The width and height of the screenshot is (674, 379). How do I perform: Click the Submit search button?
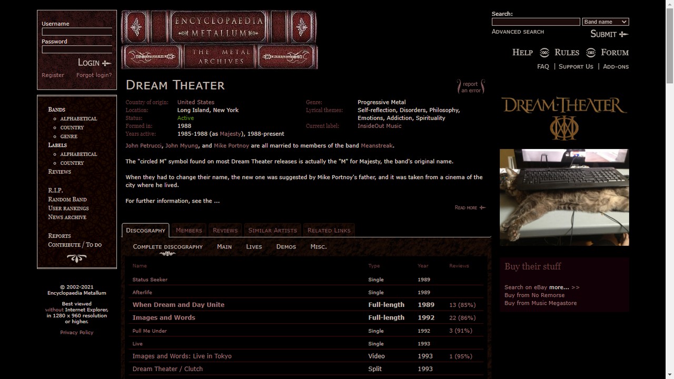[609, 34]
